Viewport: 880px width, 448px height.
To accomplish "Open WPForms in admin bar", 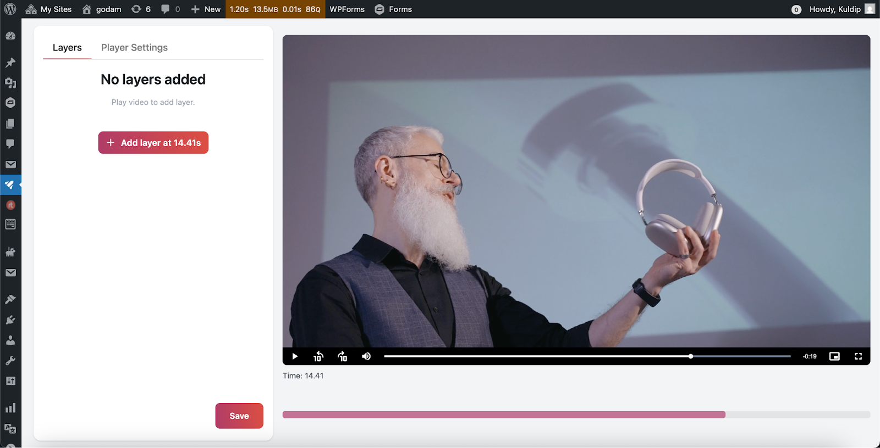I will (347, 9).
